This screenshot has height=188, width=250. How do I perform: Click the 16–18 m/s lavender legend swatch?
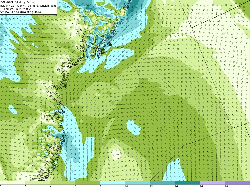[x=212, y=183]
